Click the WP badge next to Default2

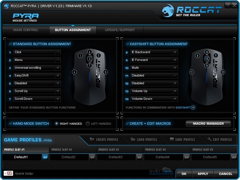click(93, 157)
